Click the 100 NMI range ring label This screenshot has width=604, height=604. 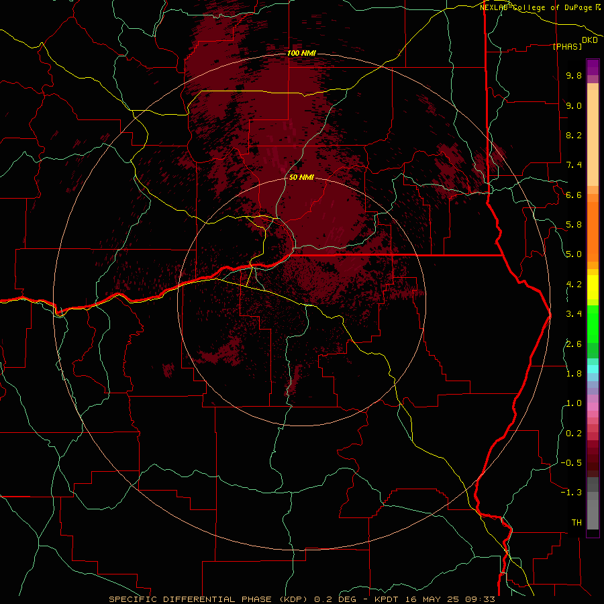[301, 53]
